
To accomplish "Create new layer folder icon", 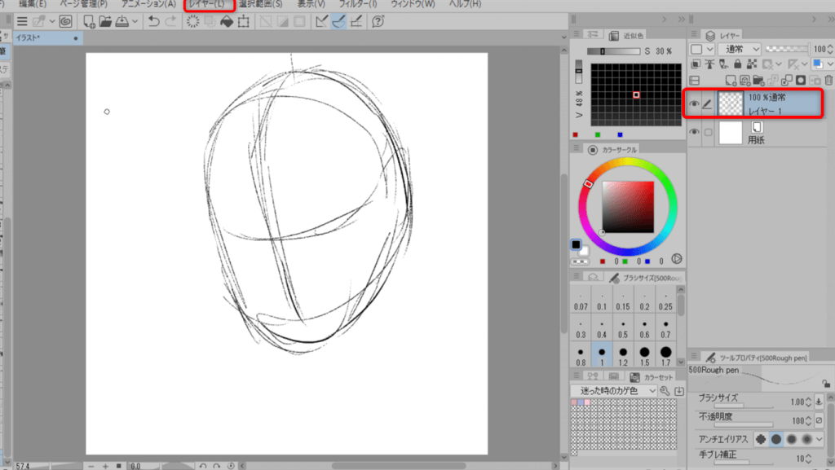I will coord(758,81).
